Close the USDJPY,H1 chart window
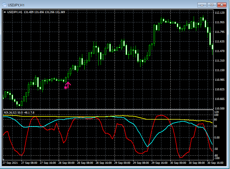 point(222,5)
